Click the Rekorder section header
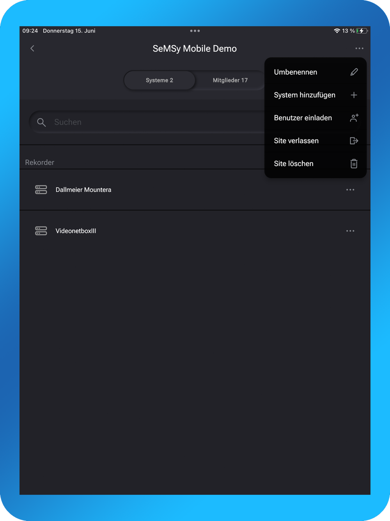The image size is (390, 521). pyautogui.click(x=40, y=162)
